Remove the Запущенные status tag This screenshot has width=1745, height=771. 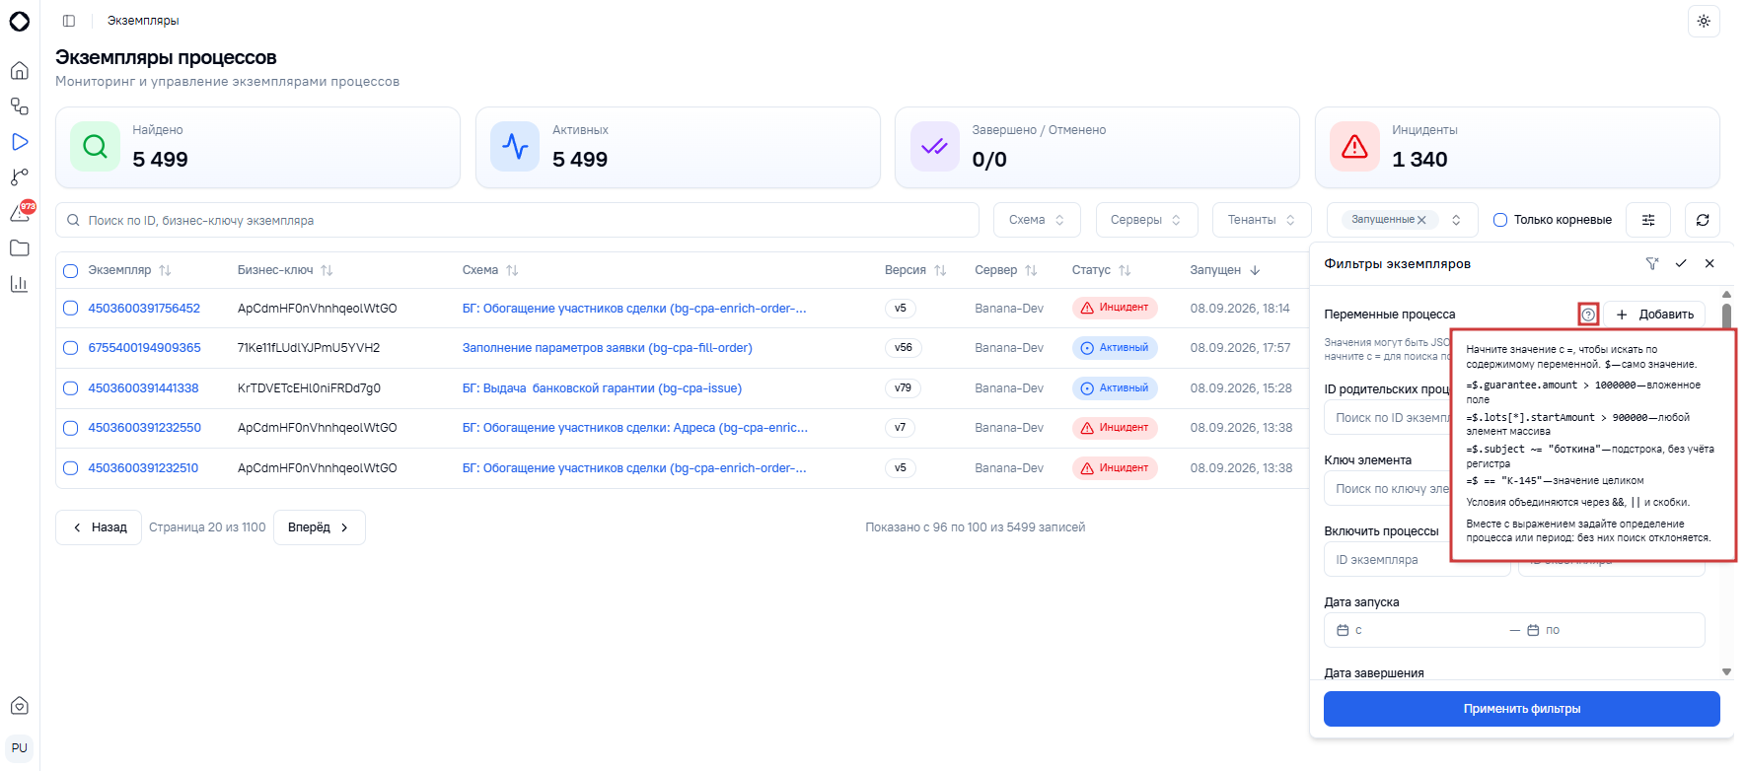[1421, 220]
